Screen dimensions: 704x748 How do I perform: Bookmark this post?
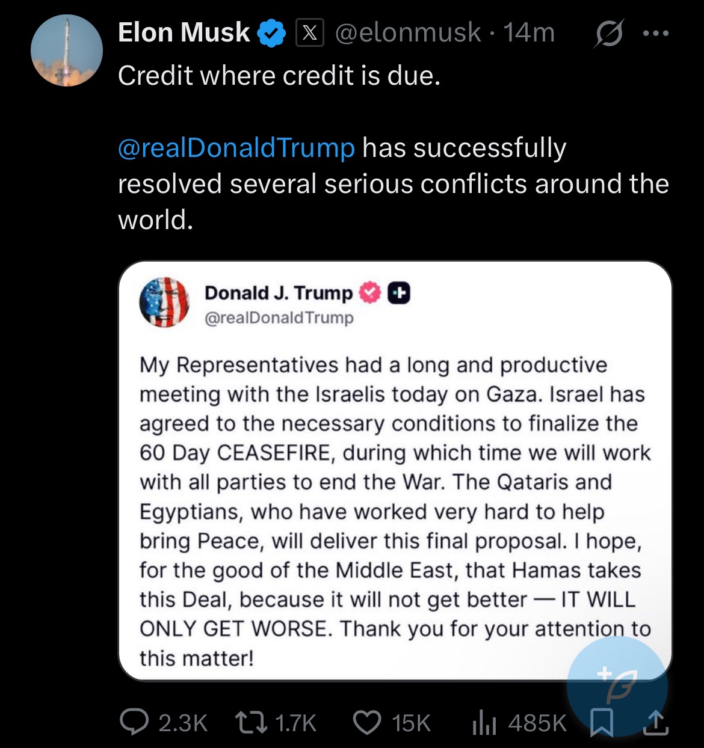click(x=601, y=722)
